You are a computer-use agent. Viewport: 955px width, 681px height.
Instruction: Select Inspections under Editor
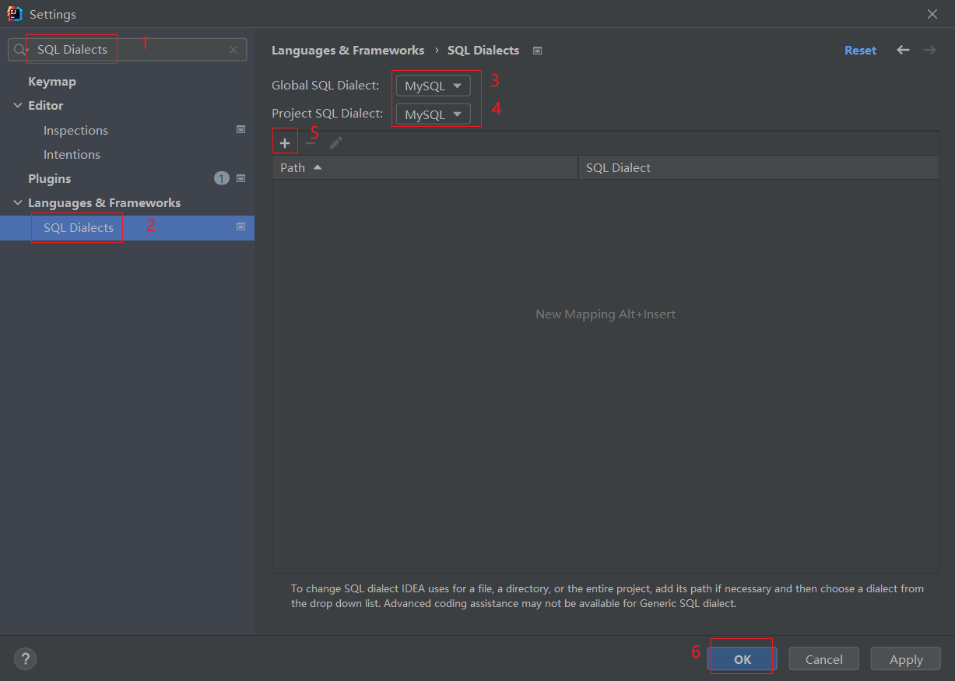click(75, 130)
